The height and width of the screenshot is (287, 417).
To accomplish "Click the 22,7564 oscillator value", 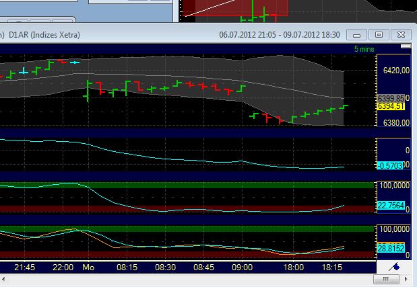I will click(x=391, y=206).
